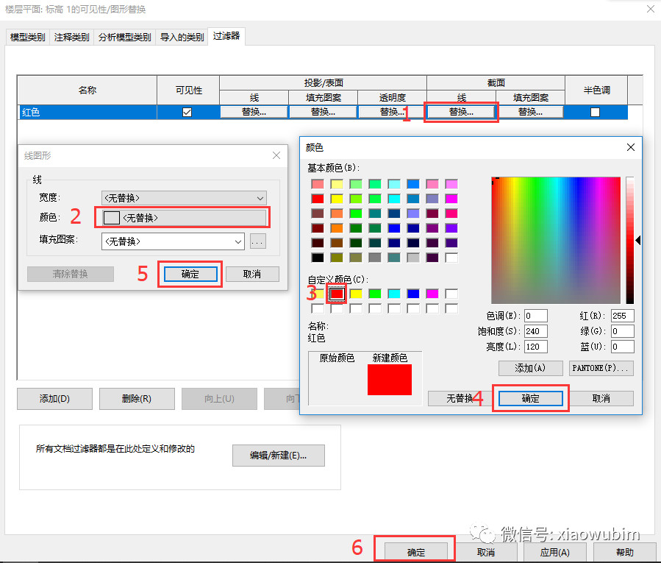Close the 颜色 dialog
The width and height of the screenshot is (661, 563).
click(x=631, y=147)
